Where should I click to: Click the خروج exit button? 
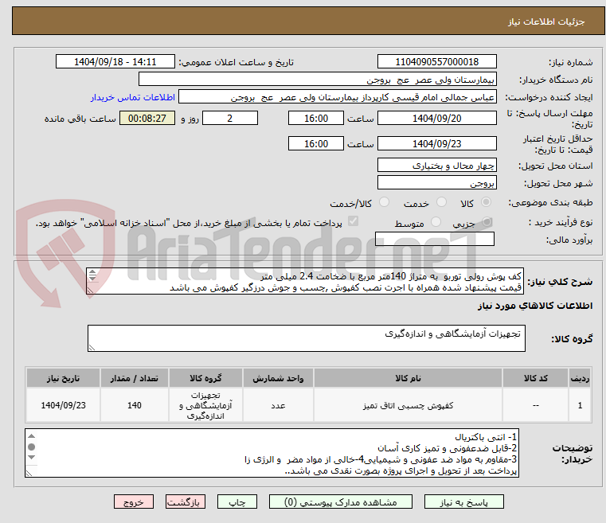point(133,502)
